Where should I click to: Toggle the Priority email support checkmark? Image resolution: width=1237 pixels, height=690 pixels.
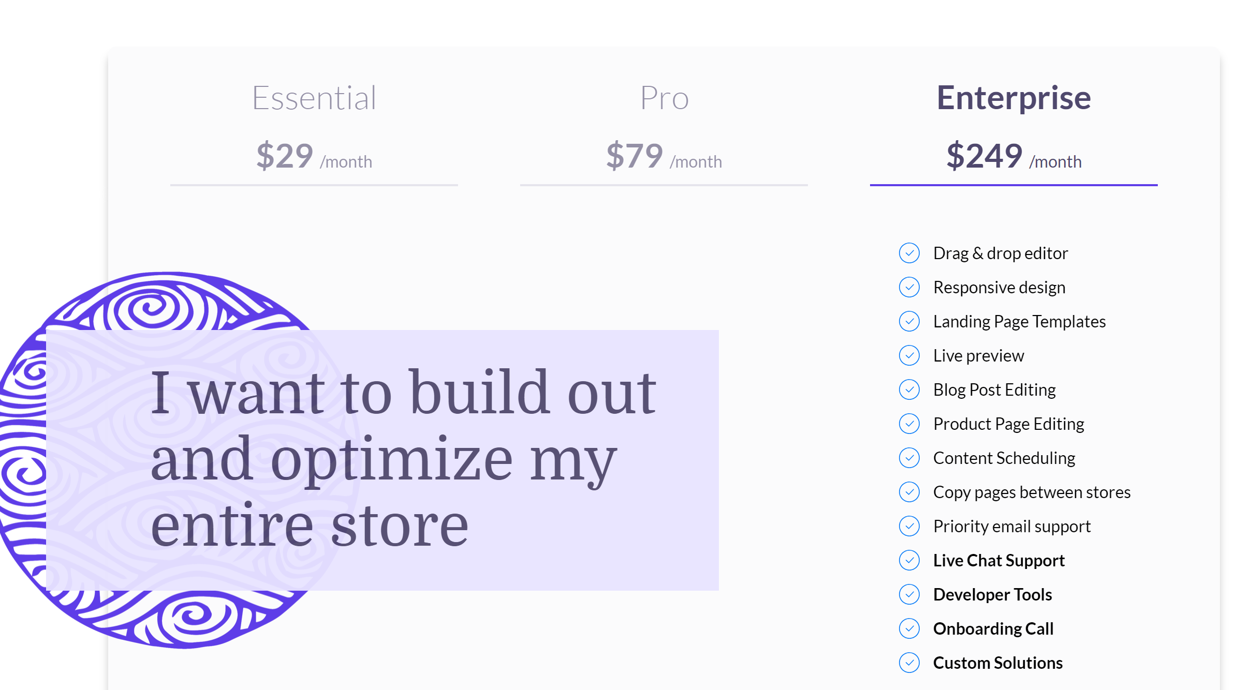point(909,526)
